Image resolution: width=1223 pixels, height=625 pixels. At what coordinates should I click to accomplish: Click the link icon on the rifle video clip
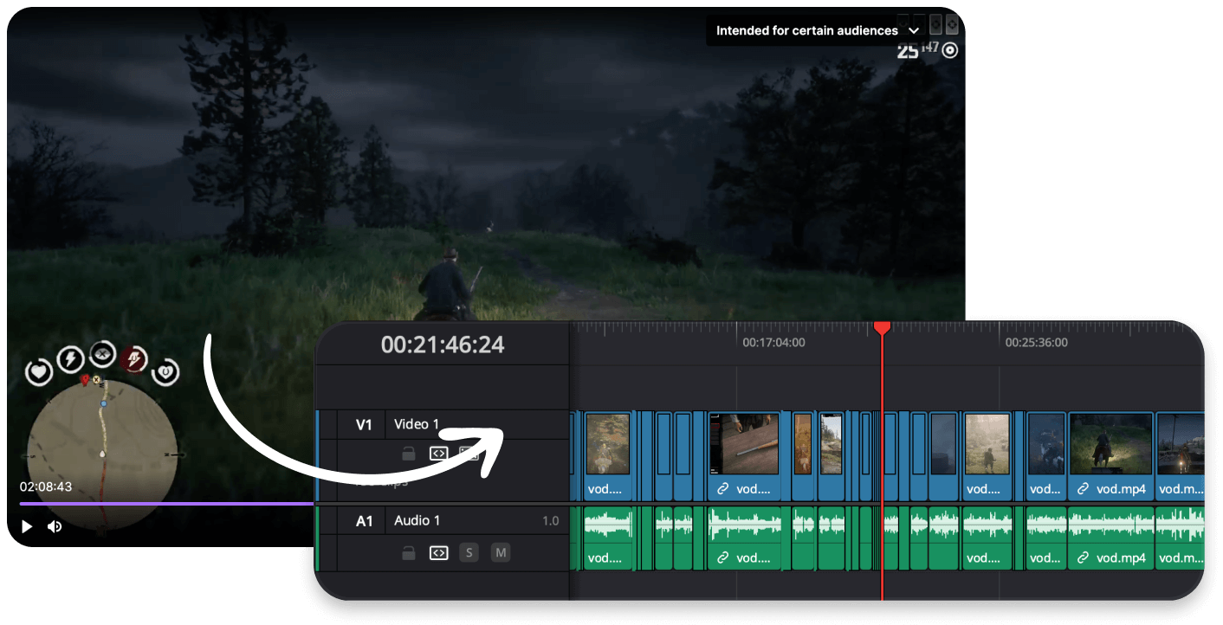[723, 489]
